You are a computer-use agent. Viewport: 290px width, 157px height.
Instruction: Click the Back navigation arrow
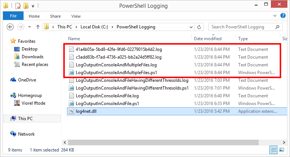[10, 27]
